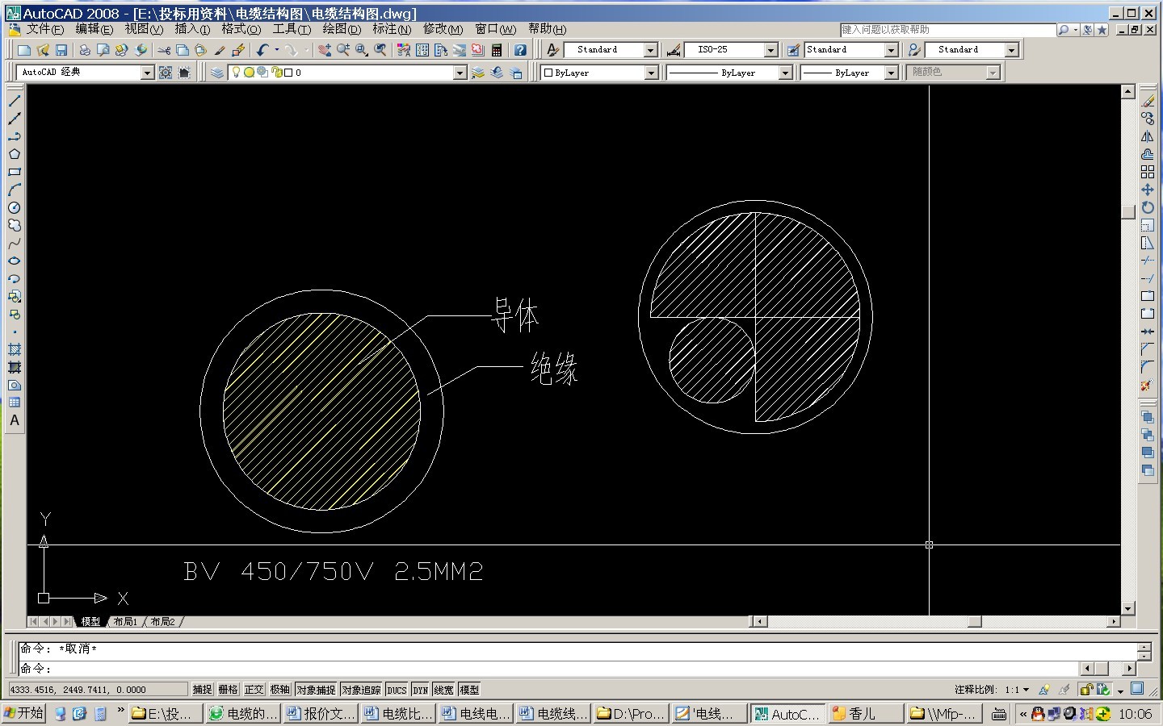Select the Line drawing tool

point(15,101)
